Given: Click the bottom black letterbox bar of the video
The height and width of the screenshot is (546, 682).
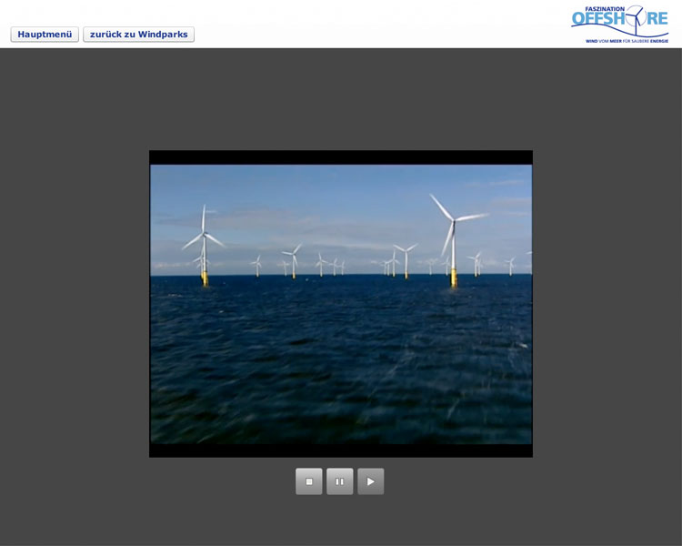Looking at the screenshot, I should (x=341, y=450).
